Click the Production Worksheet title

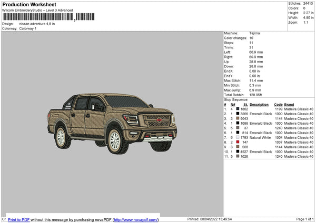click(x=28, y=5)
